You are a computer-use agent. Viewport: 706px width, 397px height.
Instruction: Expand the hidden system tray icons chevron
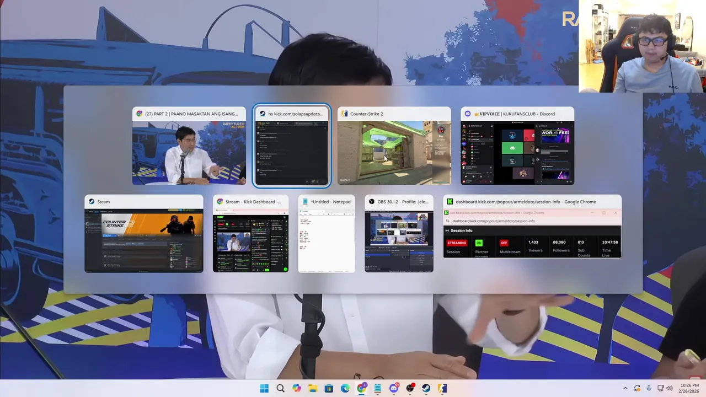pos(625,388)
